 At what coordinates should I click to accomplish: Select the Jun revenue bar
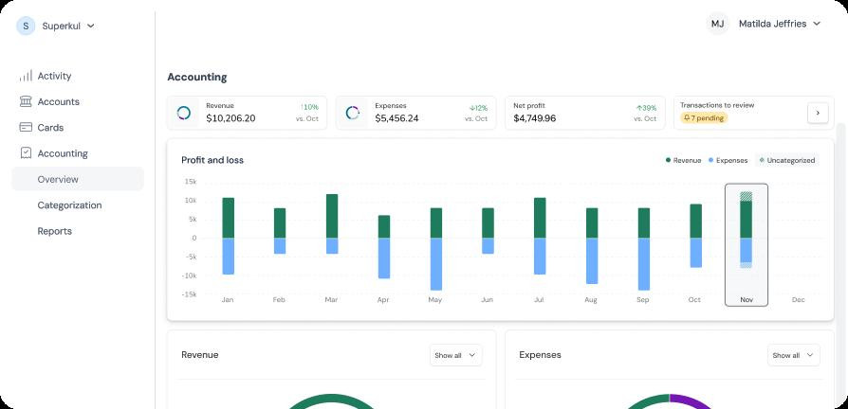(x=488, y=222)
